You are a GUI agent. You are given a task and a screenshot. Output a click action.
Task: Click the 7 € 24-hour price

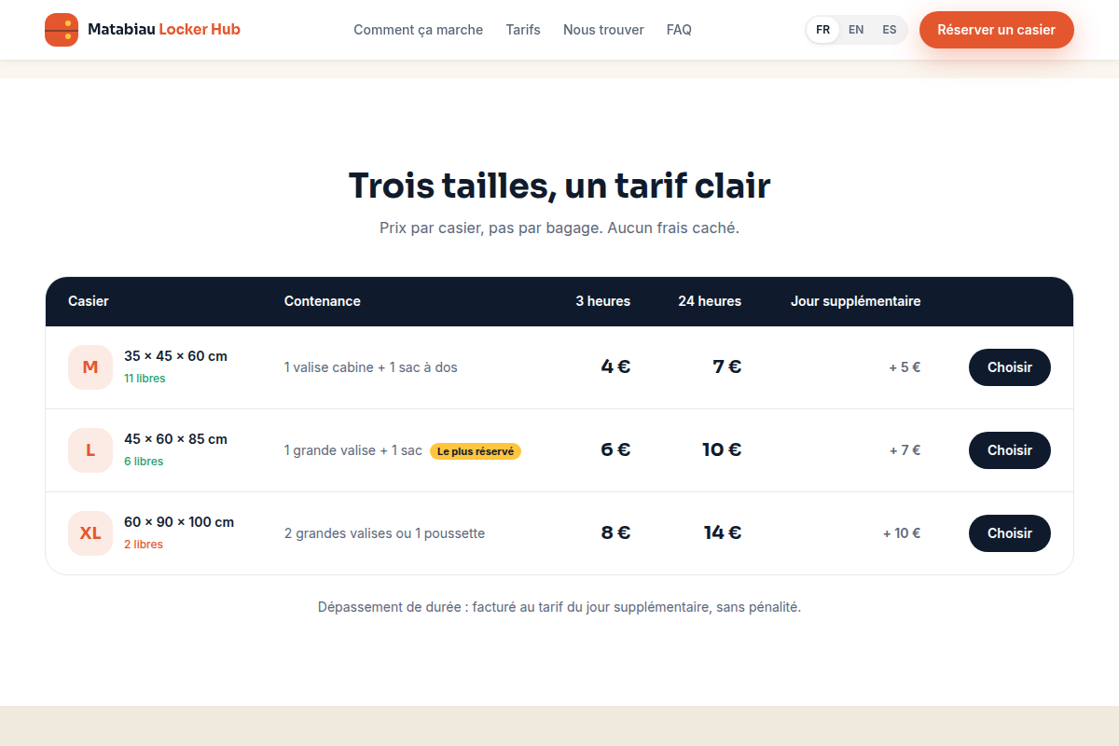[x=727, y=366]
